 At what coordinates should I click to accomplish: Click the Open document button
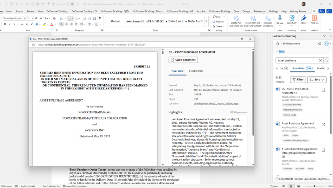pos(183,60)
